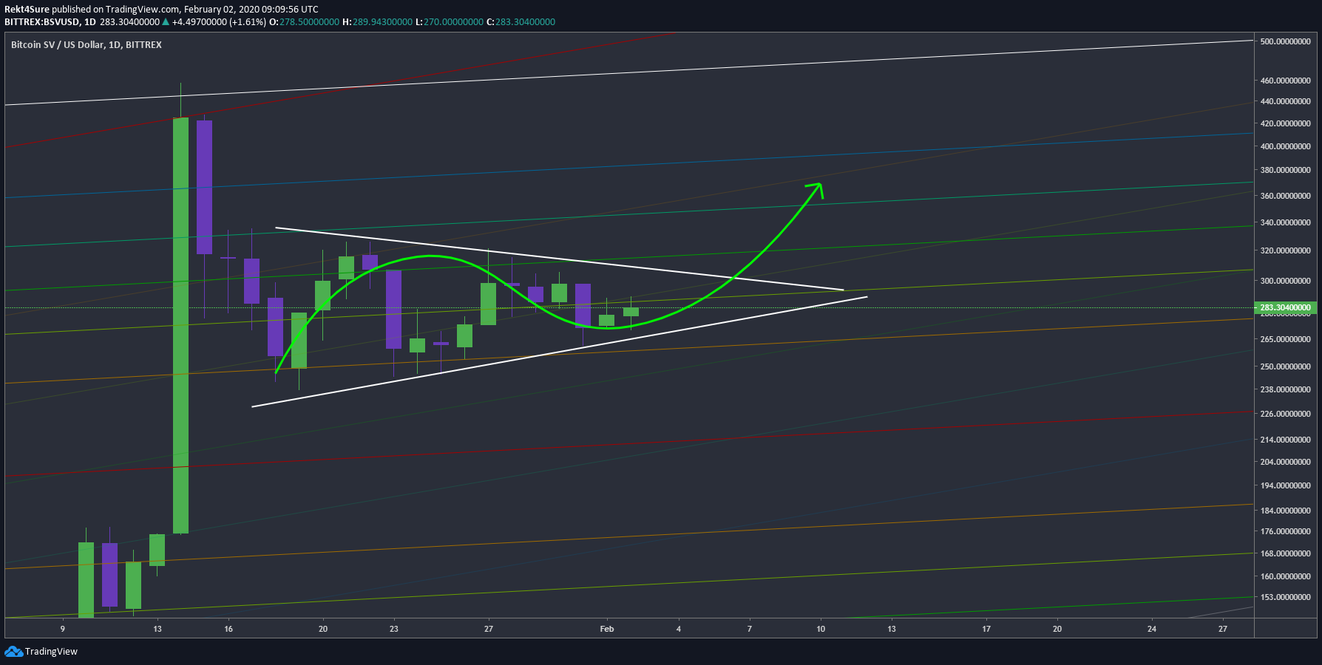Click the tall green January 14 candle
This screenshot has width=1322, height=665.
180,325
